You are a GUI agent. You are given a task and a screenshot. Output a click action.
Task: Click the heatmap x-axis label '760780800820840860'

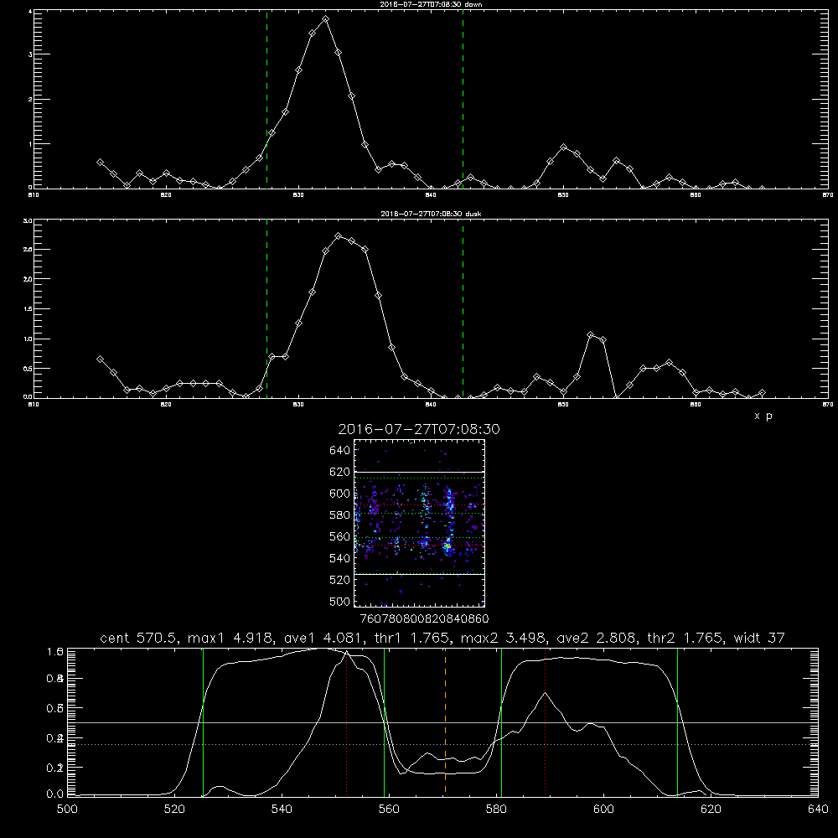[x=424, y=619]
